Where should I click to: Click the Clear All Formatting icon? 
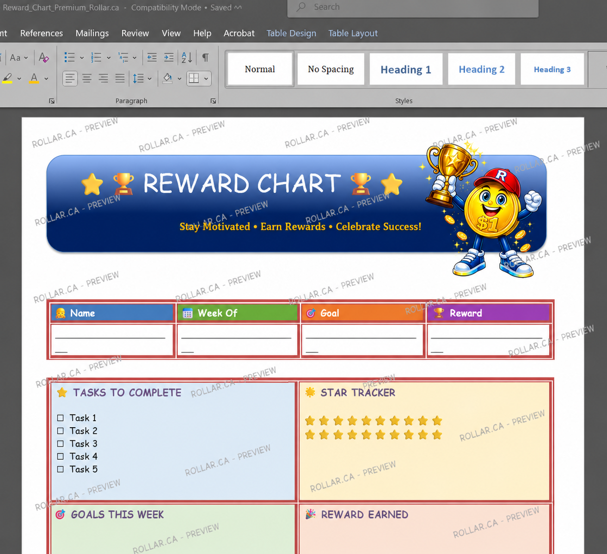(x=44, y=57)
